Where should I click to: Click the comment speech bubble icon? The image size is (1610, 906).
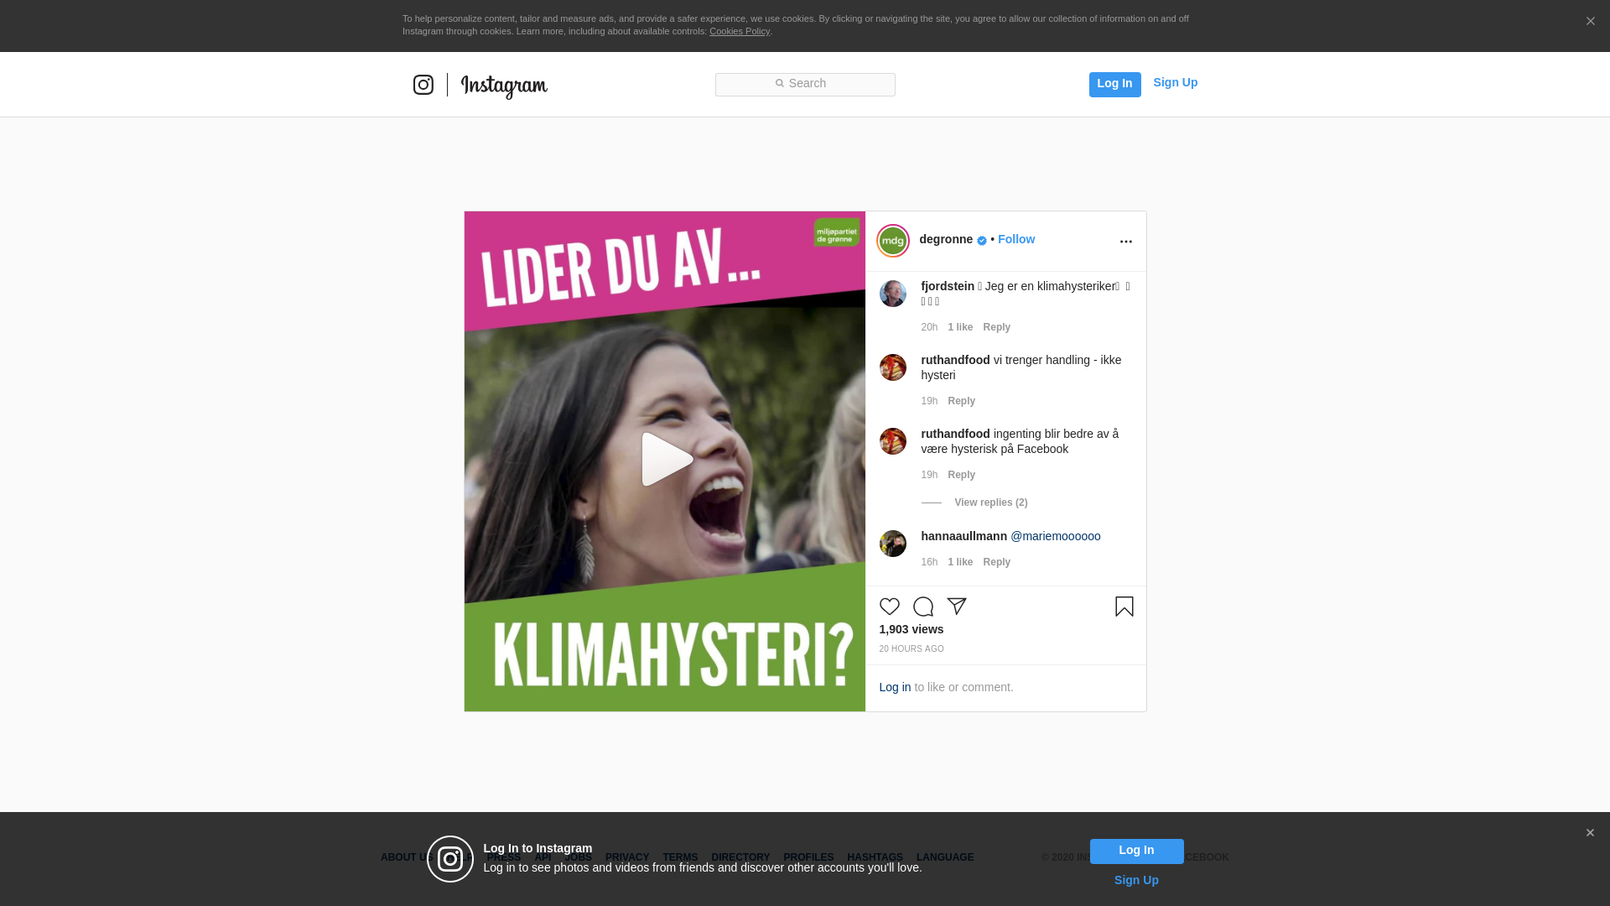pos(923,607)
